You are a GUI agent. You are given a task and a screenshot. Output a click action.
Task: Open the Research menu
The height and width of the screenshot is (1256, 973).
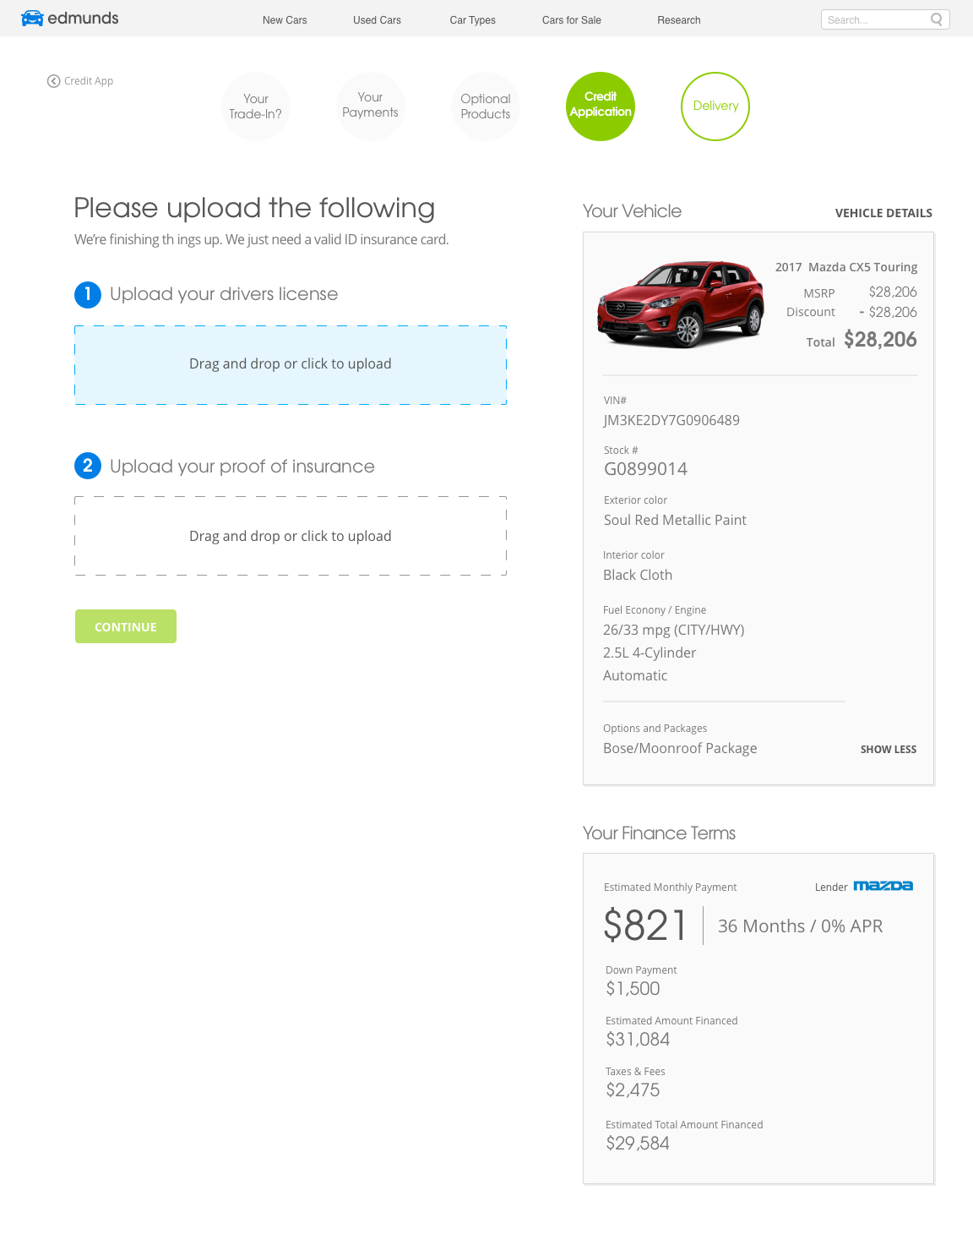click(679, 20)
